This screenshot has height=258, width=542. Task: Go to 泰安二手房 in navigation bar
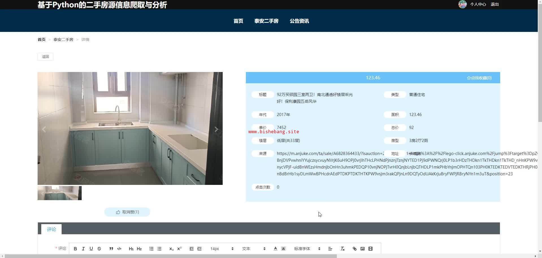(266, 21)
